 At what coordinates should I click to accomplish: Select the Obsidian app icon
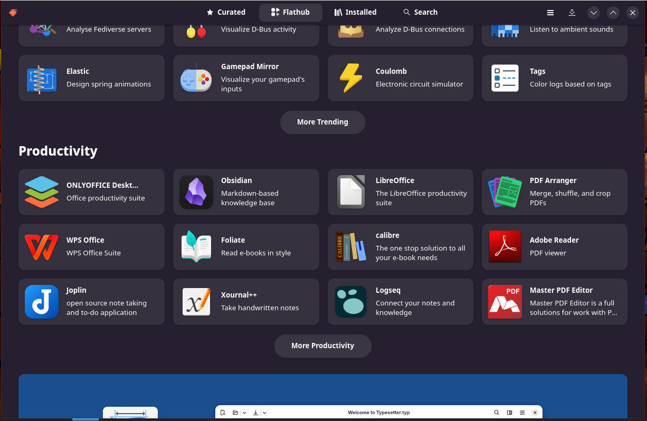point(196,192)
